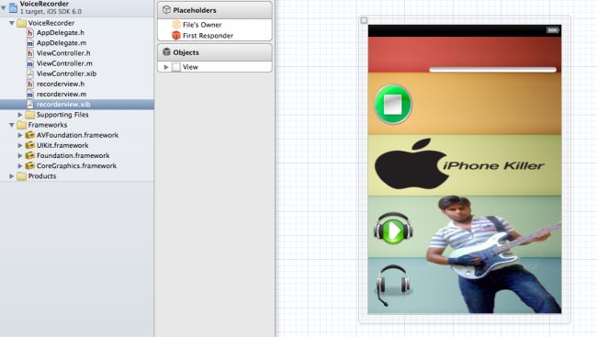Open ViewController.xib in navigator

coord(66,73)
